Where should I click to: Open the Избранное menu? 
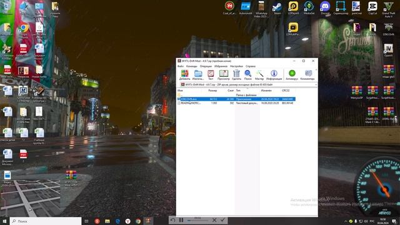click(221, 66)
